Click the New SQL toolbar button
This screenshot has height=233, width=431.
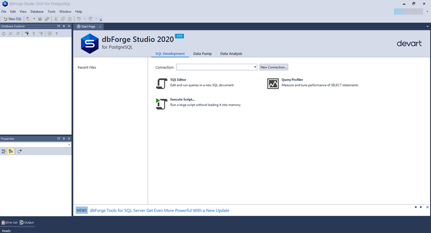[x=13, y=19]
